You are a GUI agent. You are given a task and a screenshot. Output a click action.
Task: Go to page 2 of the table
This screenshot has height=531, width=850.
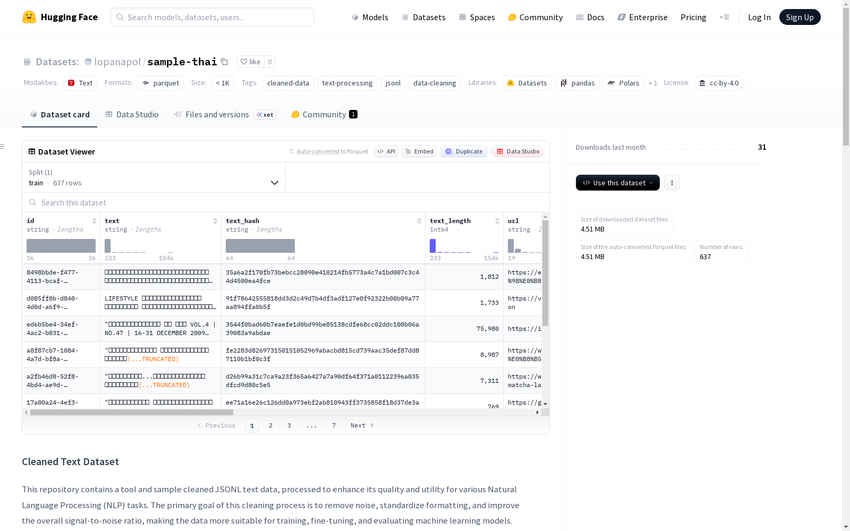[x=270, y=425]
